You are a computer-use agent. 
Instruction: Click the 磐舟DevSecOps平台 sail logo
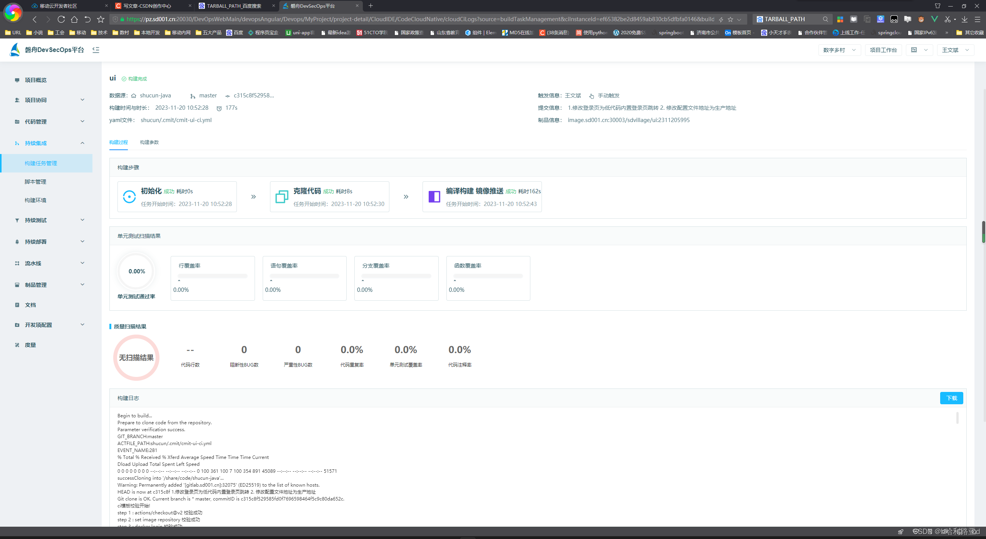click(x=15, y=50)
